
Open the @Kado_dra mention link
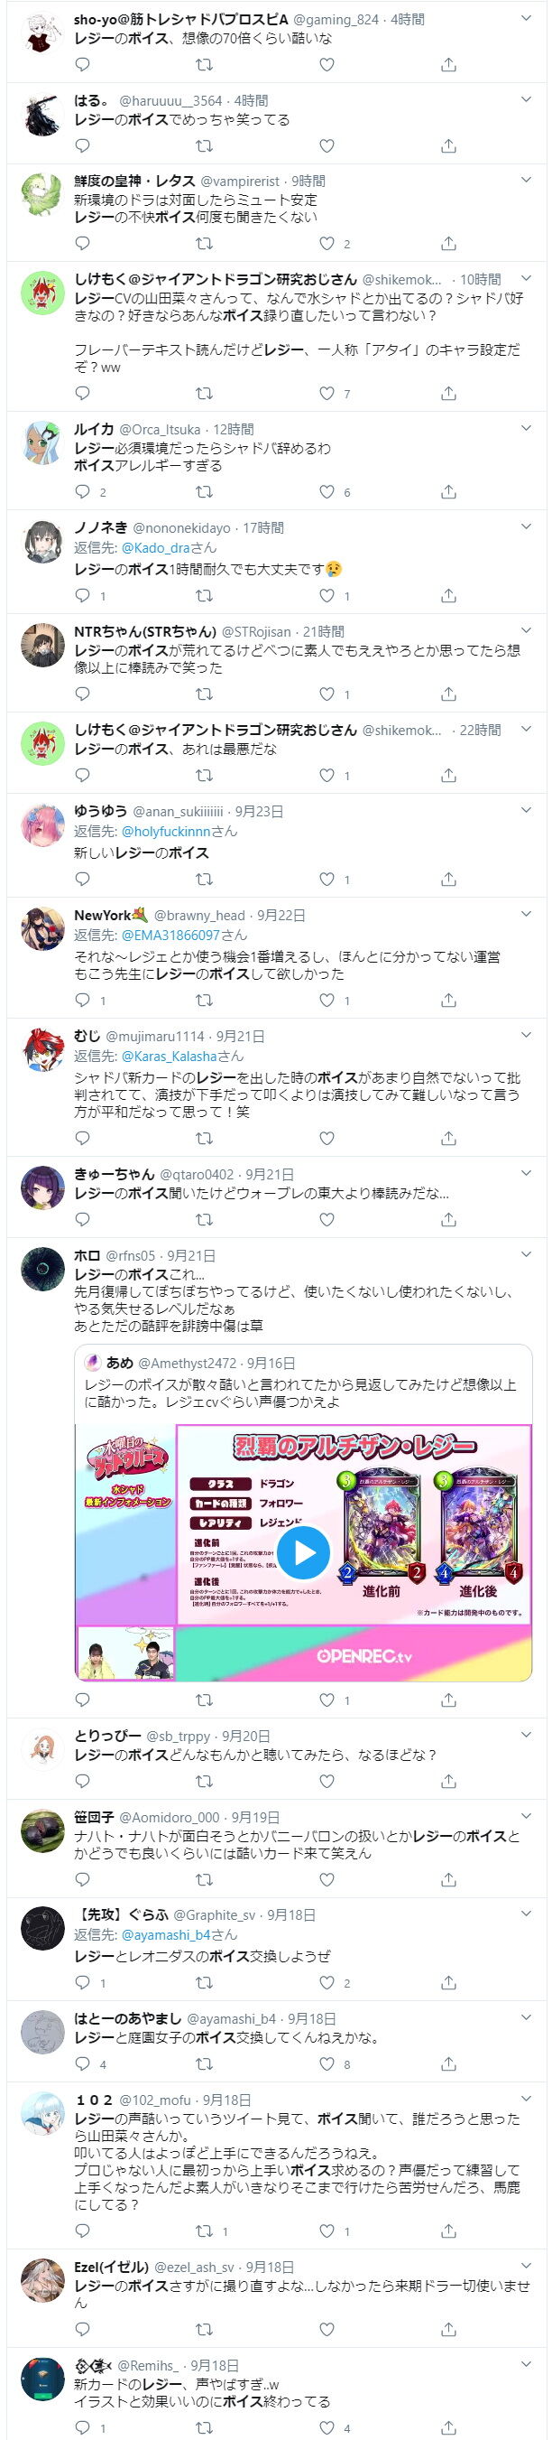click(x=155, y=547)
